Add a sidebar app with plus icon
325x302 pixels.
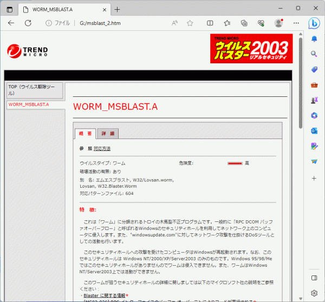click(314, 179)
